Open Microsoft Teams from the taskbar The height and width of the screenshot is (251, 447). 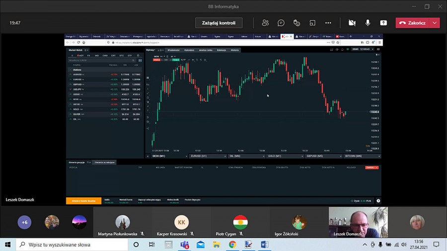184,245
